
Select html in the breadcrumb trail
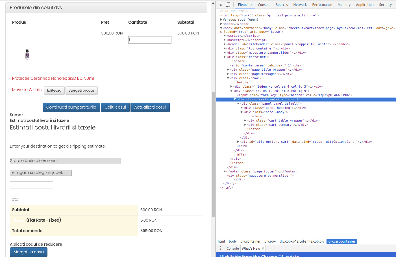[x=221, y=241]
